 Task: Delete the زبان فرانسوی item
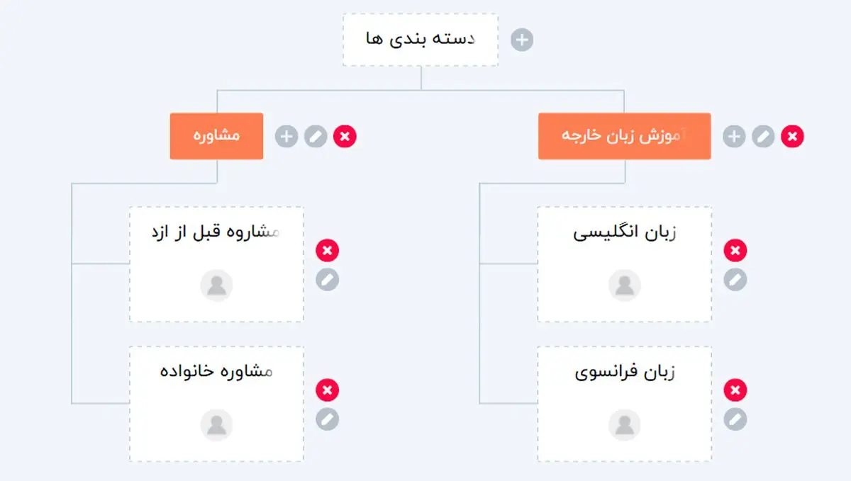tap(735, 390)
